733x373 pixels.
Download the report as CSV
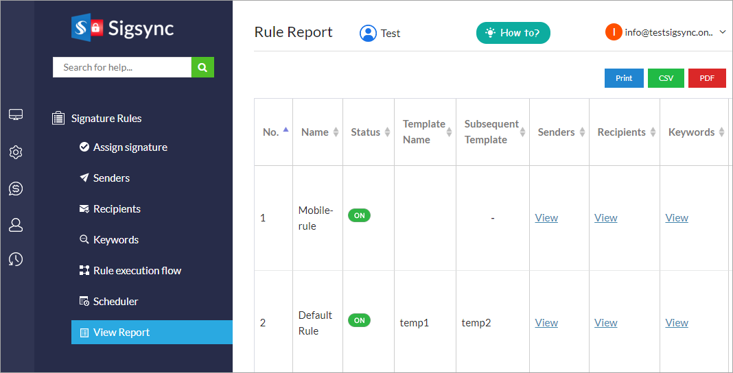pos(666,78)
